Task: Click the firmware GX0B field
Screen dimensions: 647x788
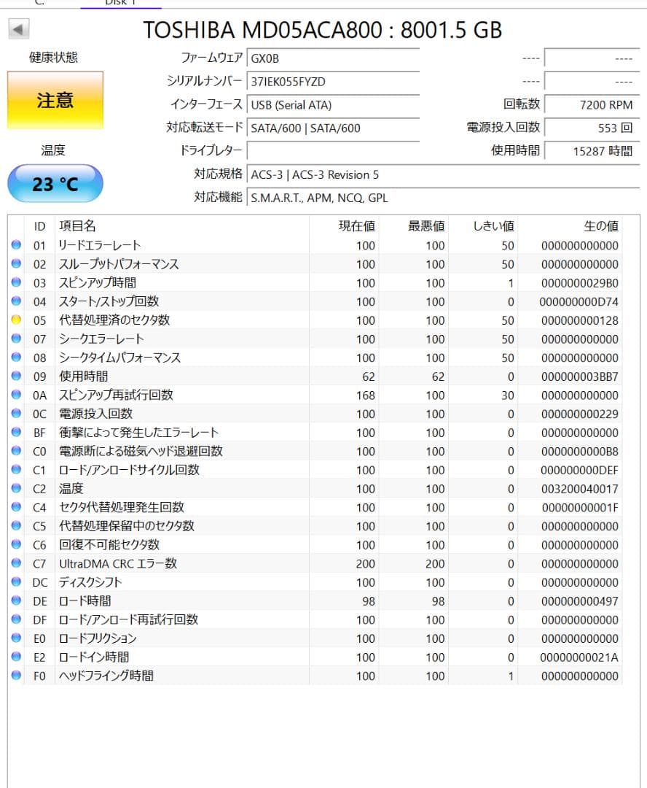Action: 333,59
